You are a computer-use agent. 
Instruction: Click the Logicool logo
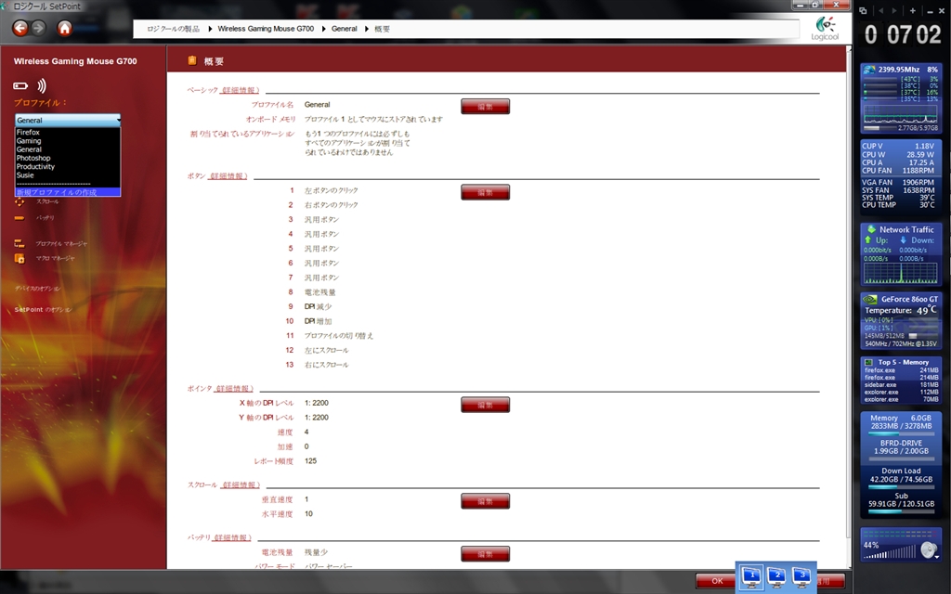pos(825,29)
